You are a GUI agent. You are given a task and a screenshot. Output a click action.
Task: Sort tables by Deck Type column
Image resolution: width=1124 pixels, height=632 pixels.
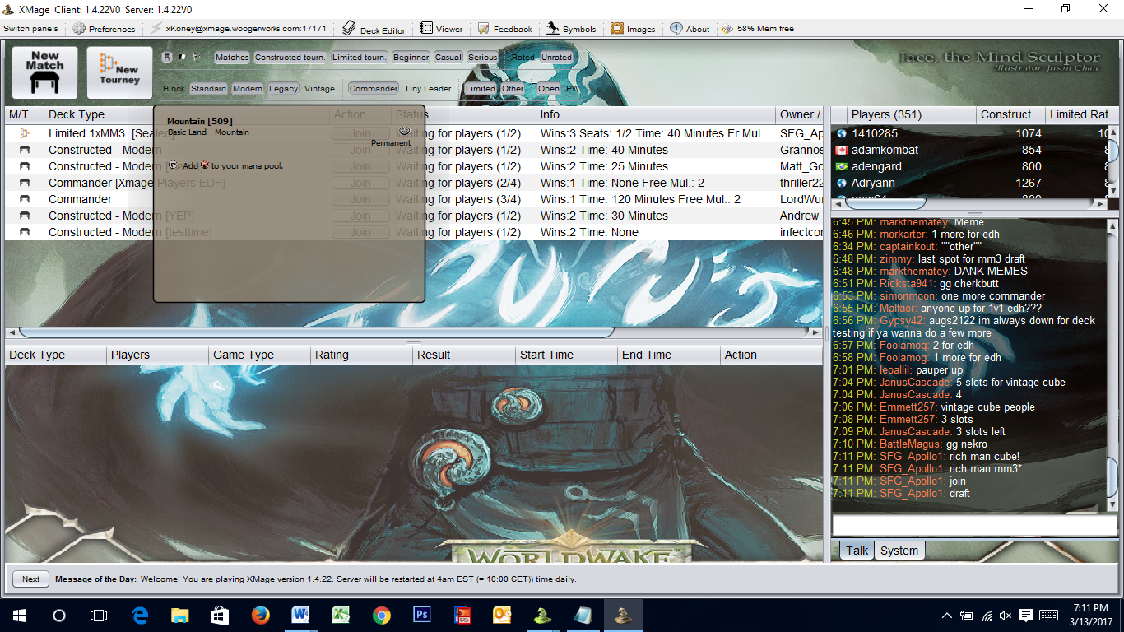tap(77, 114)
